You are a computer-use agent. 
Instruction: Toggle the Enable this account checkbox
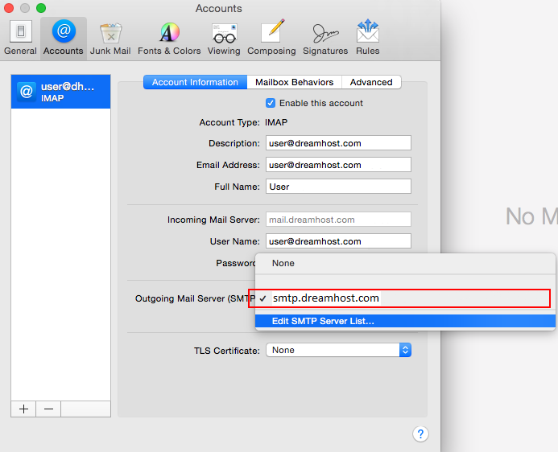click(x=271, y=103)
